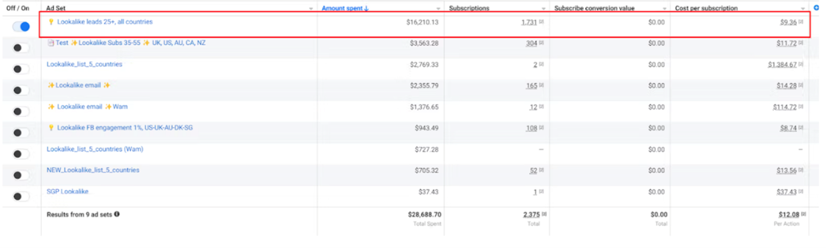Enable the Lookalike_list_5_countries ad set toggle
This screenshot has height=248, width=826.
(21, 69)
